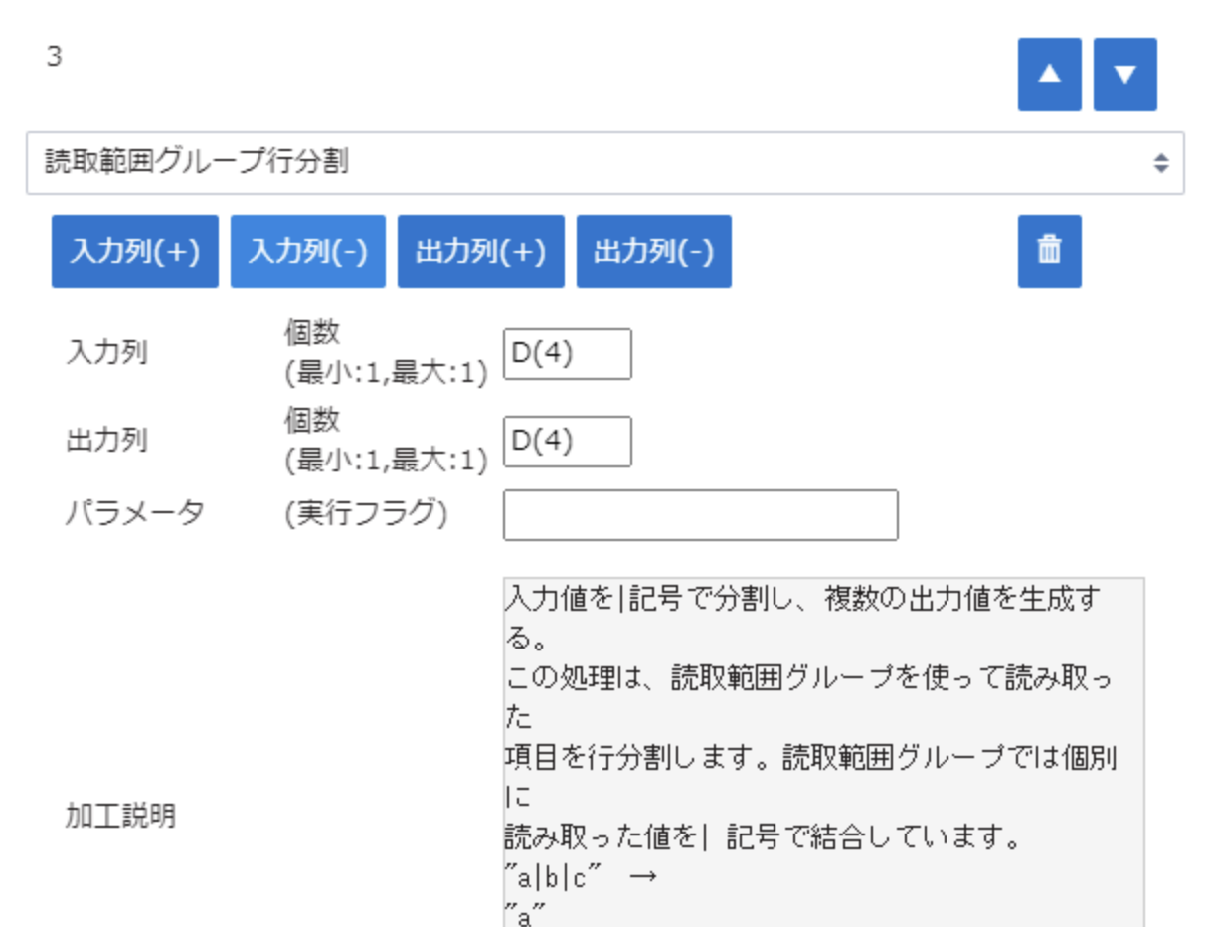Click the 個数 count label beside 入力列
Screen dimensions: 1205x927
click(312, 334)
